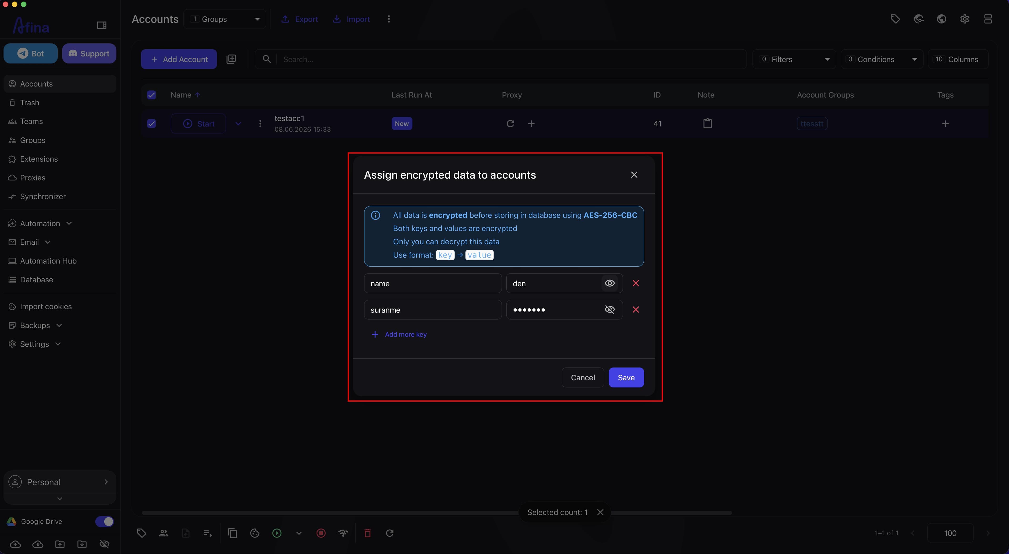Open Automation Hub in sidebar
The width and height of the screenshot is (1009, 554).
click(60, 261)
